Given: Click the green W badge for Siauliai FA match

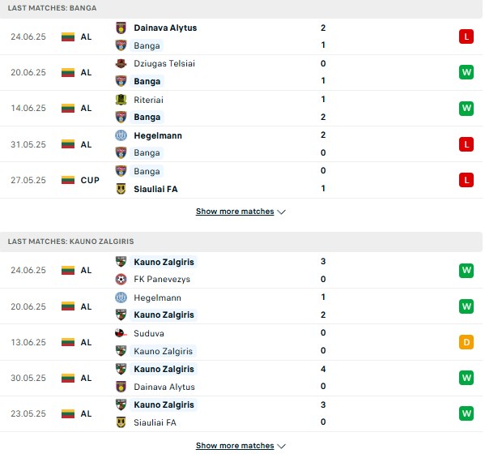Looking at the screenshot, I should point(466,413).
